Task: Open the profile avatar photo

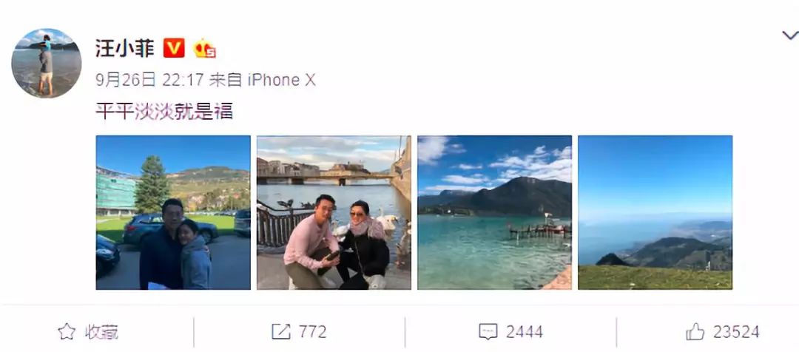Action: (47, 63)
